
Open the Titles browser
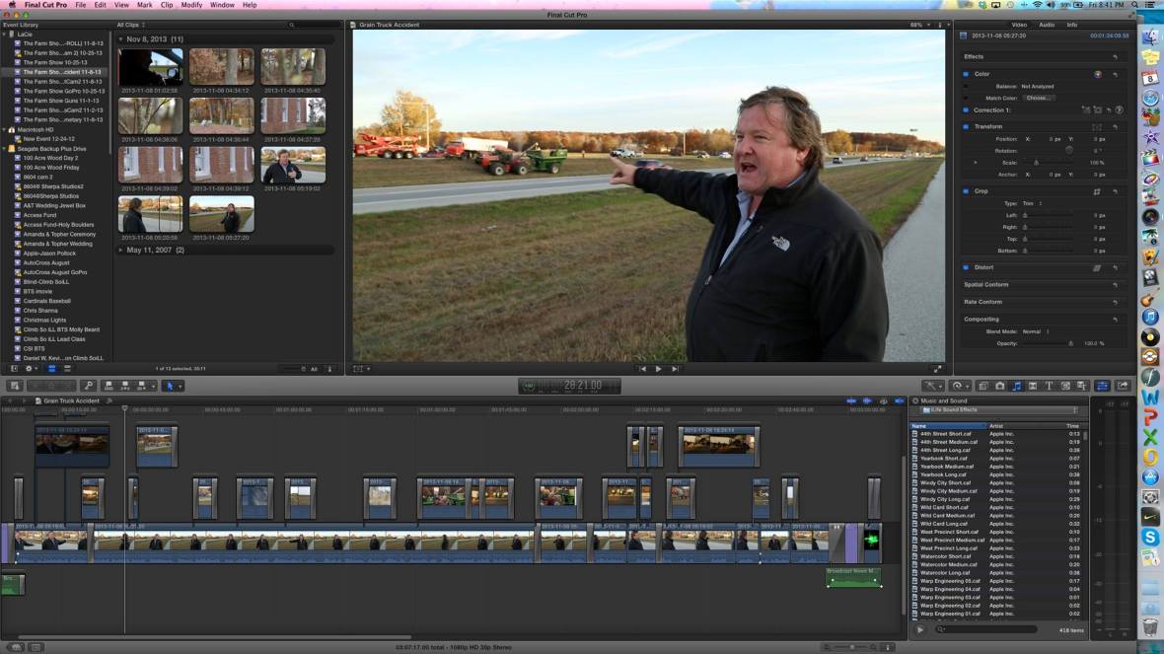1049,386
